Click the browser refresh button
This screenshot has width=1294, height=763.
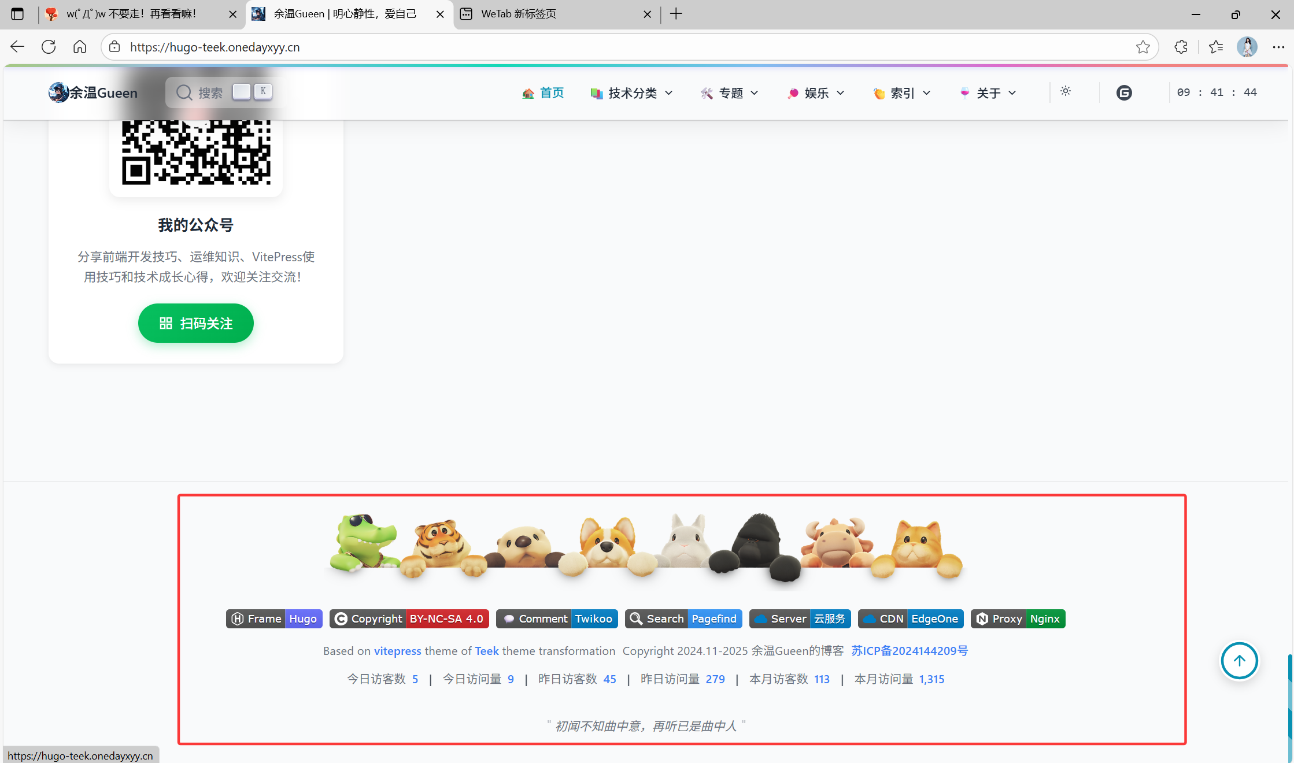coord(49,47)
